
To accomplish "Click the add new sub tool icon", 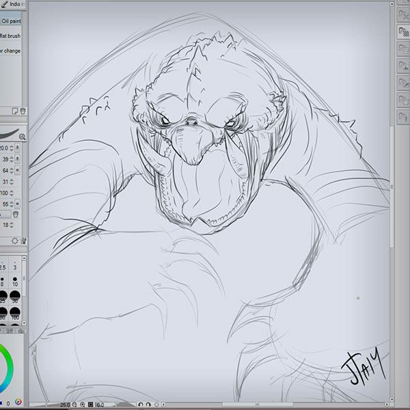I will (14, 111).
